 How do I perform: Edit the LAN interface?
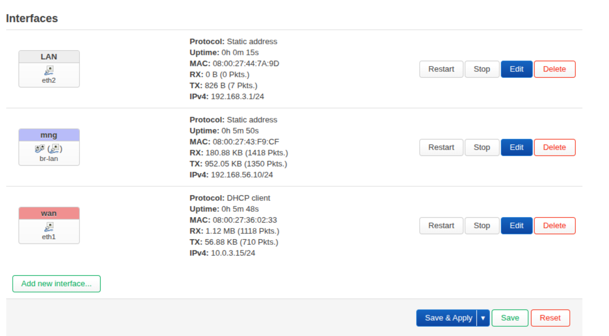pyautogui.click(x=516, y=69)
